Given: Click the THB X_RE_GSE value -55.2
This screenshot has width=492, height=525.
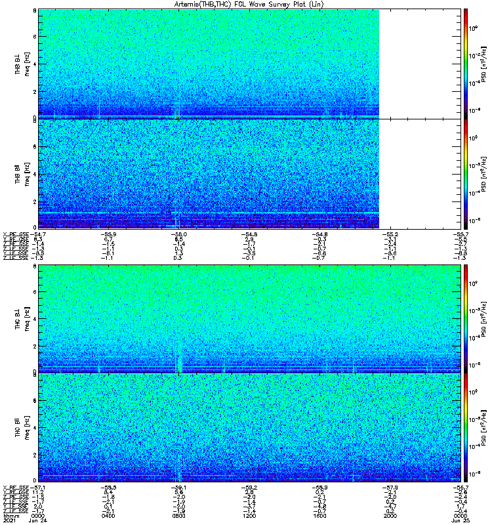Looking at the screenshot, I should pos(390,235).
